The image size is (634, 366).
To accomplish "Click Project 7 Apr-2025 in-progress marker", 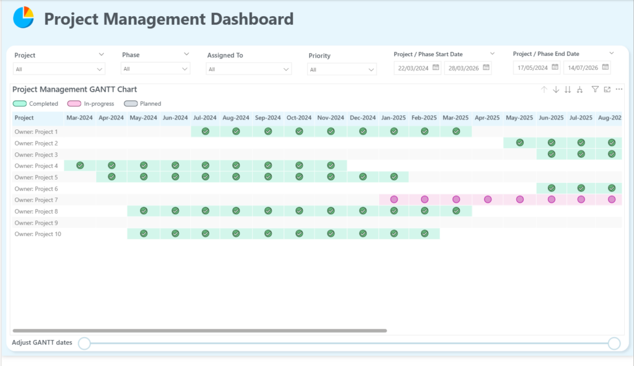I will (x=488, y=199).
